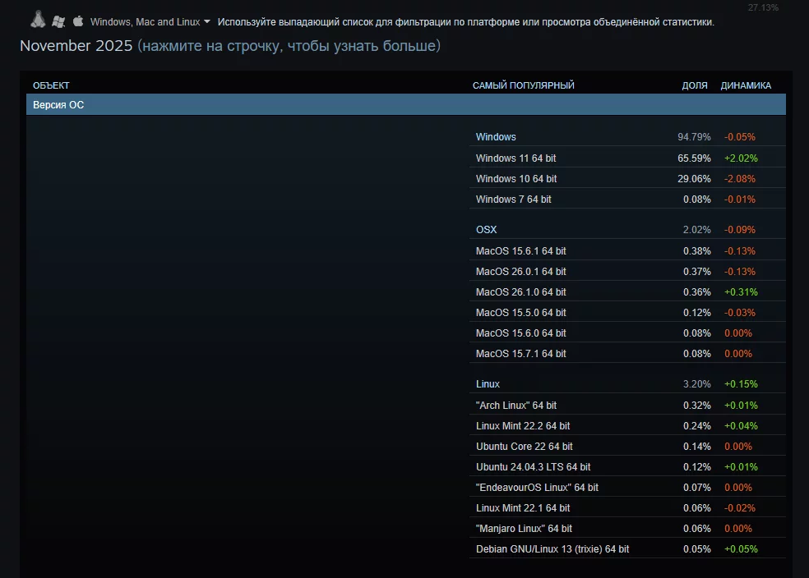Select the MacOS 15.6.1 64 bit row

point(520,251)
